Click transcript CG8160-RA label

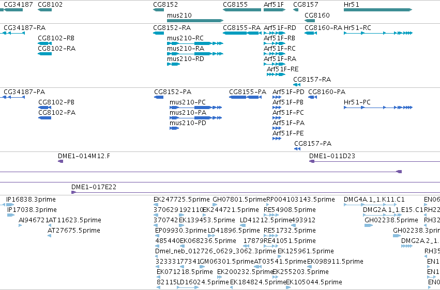(x=323, y=28)
